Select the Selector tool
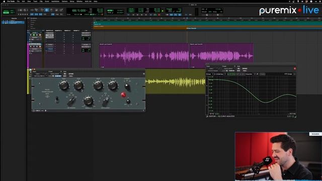 coord(42,10)
